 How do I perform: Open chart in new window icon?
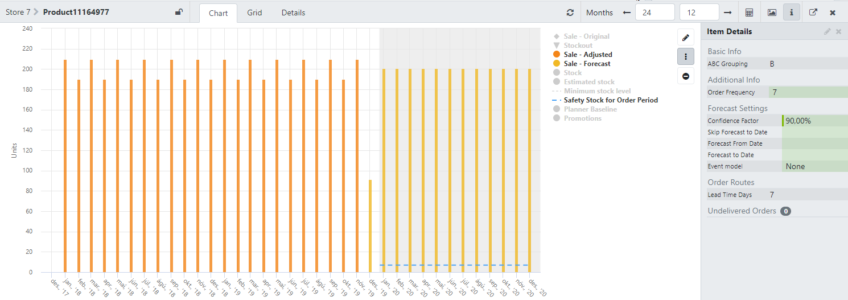click(x=813, y=13)
